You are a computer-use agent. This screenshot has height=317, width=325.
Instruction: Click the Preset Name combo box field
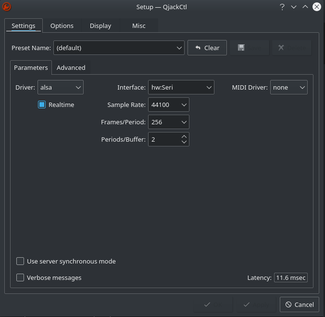(114, 48)
